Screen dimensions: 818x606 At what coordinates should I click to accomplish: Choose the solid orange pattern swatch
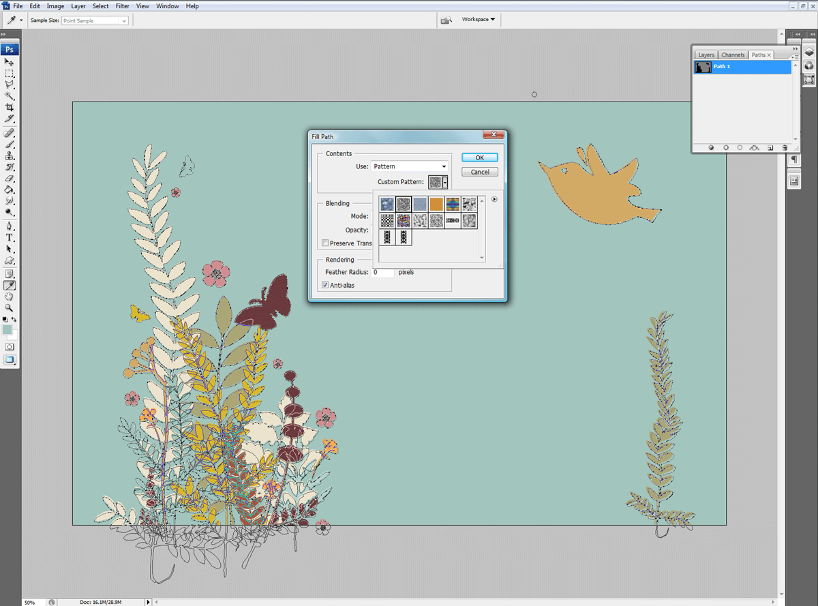coord(436,204)
